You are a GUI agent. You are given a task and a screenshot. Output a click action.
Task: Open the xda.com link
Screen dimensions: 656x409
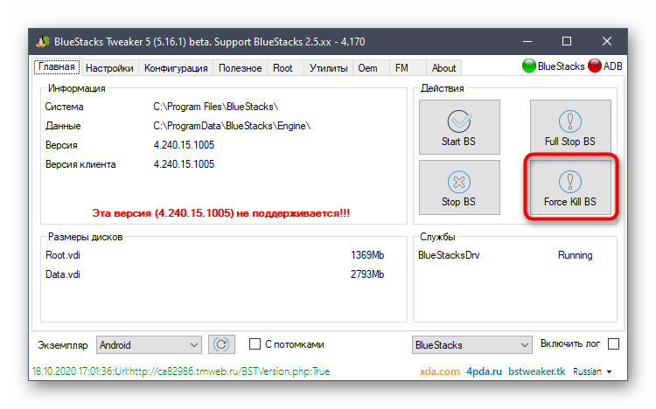click(x=439, y=371)
